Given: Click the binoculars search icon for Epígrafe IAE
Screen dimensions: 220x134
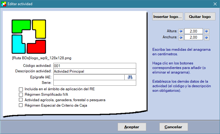Looking at the screenshot, I should [x=130, y=77].
